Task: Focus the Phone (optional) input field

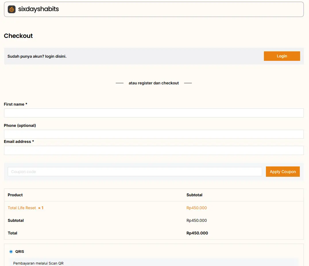Action: pos(154,134)
